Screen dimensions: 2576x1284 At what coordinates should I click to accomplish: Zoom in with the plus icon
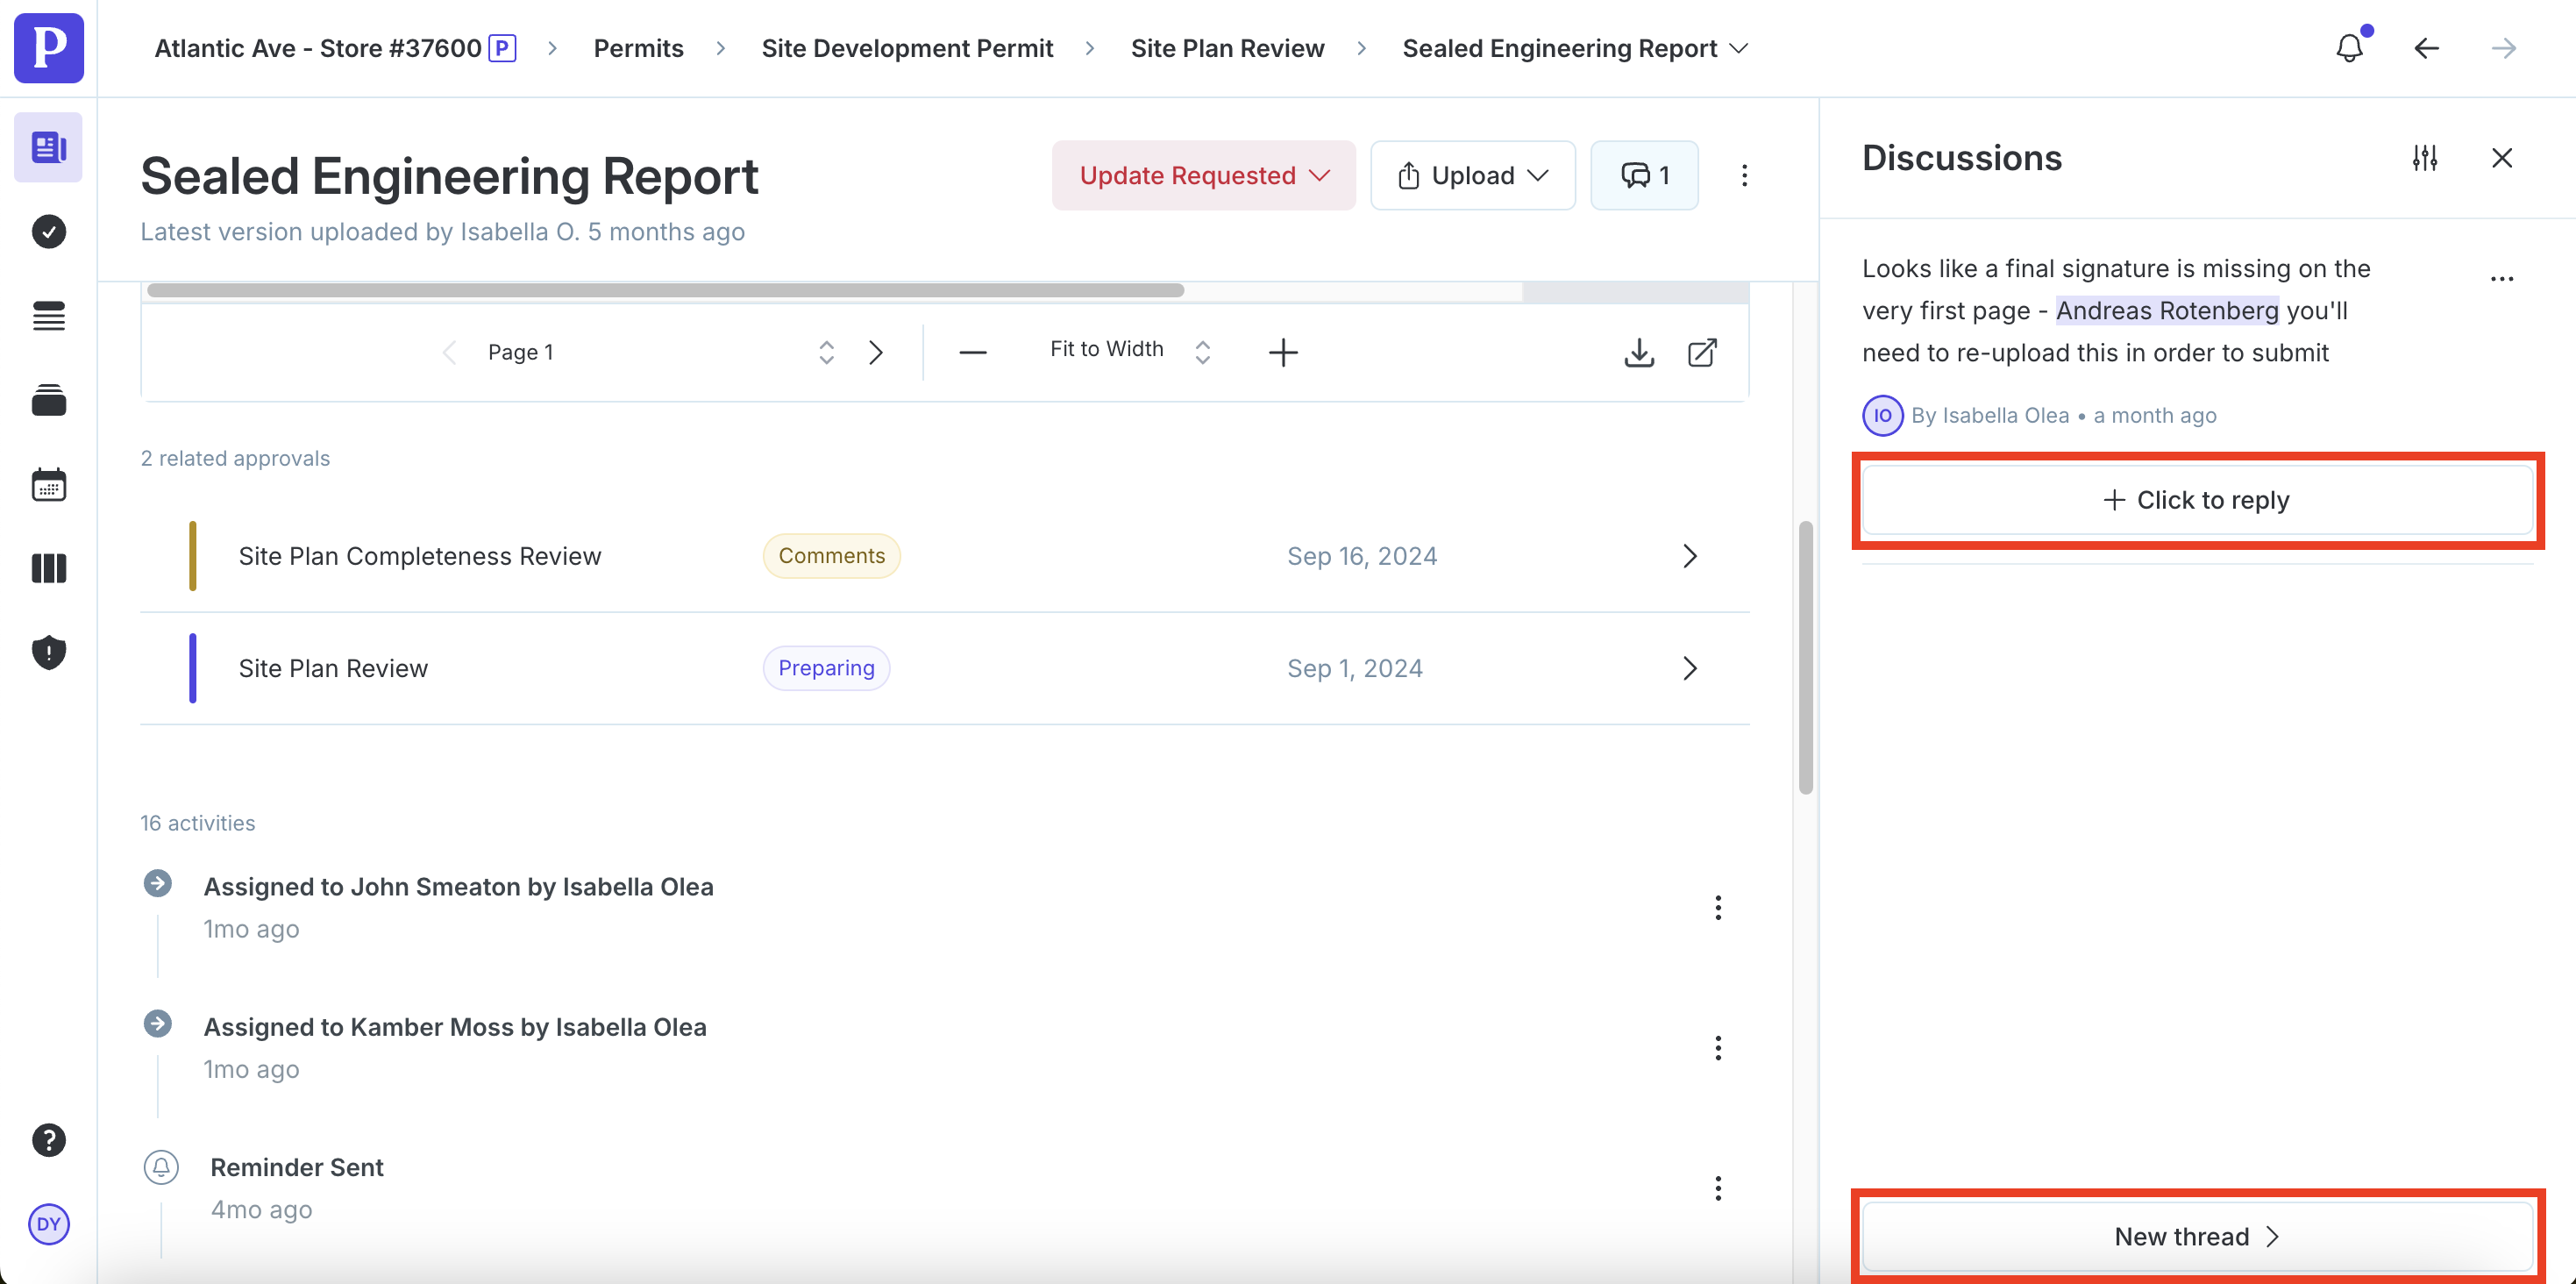tap(1283, 352)
